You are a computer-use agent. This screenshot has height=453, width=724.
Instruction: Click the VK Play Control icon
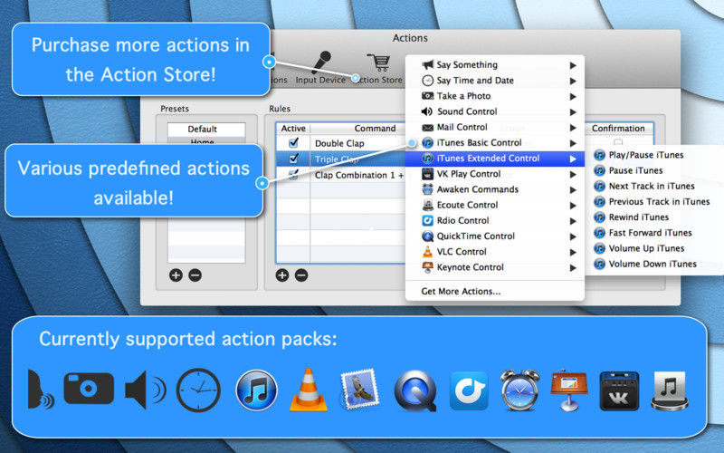pos(427,174)
